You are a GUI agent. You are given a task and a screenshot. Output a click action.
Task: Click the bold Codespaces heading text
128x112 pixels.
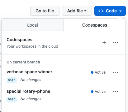coord(20,40)
